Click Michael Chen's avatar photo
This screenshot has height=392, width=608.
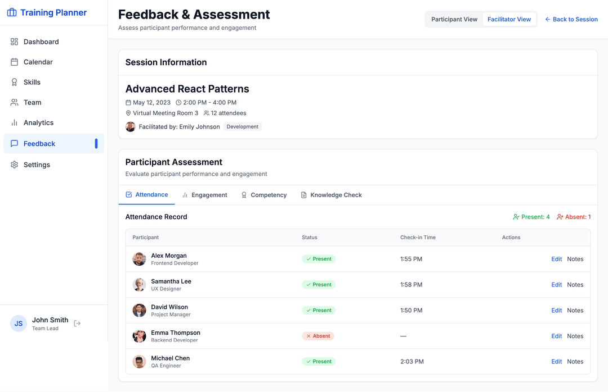139,362
